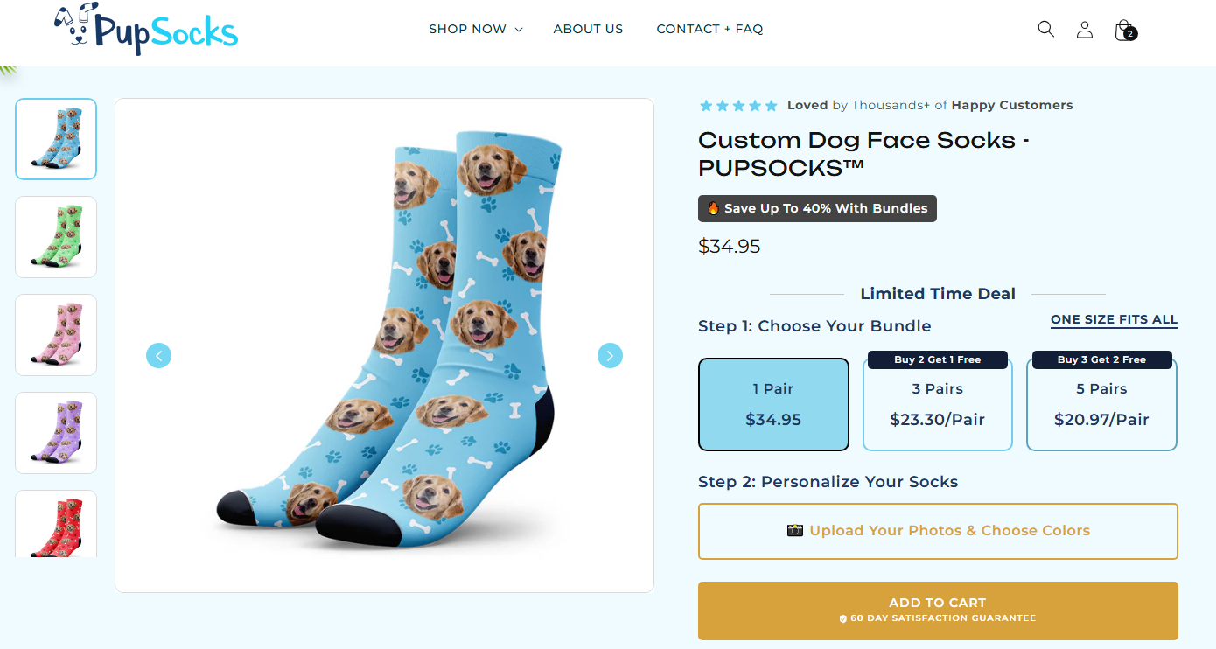
Task: Show previous product image with left arrow
Action: point(158,355)
